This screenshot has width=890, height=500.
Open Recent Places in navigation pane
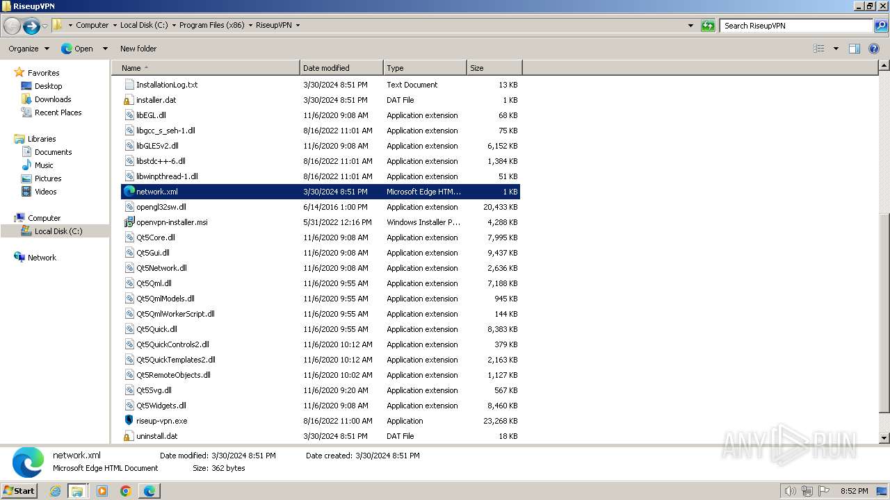click(x=58, y=112)
